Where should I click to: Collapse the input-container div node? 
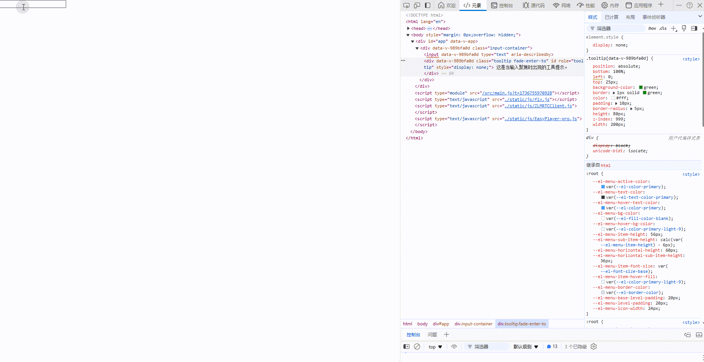(x=417, y=48)
